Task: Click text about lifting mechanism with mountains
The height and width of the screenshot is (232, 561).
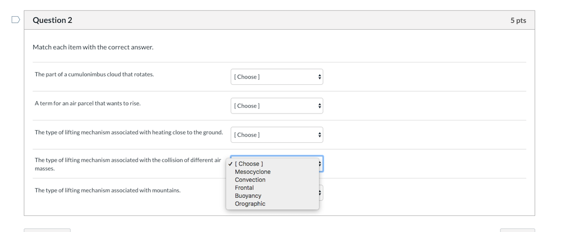Action: 107,190
